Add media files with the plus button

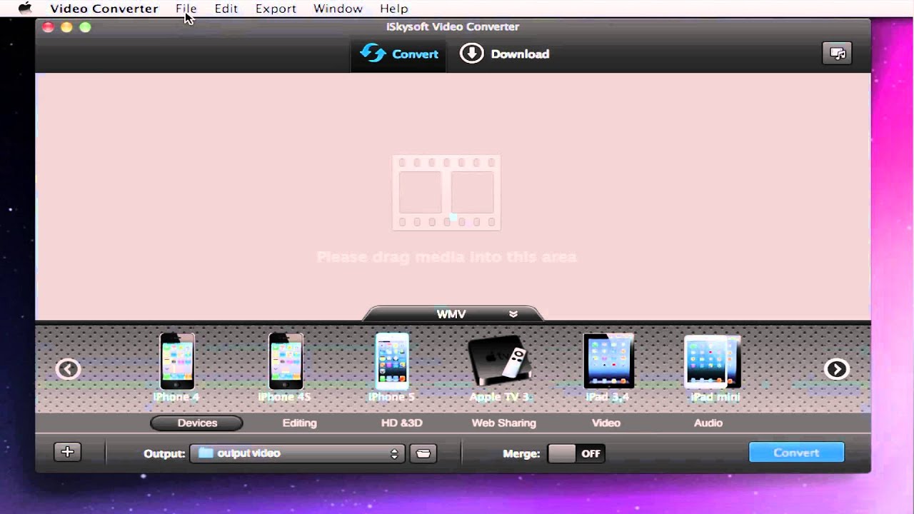68,452
